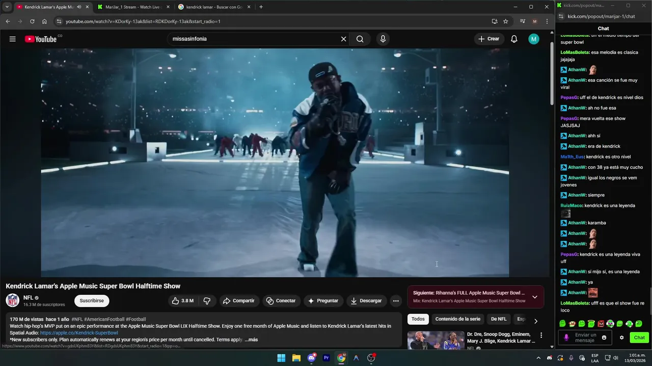Viewport: 652px width, 366px height.
Task: Open Chrome three-dot menu
Action: coord(547,21)
